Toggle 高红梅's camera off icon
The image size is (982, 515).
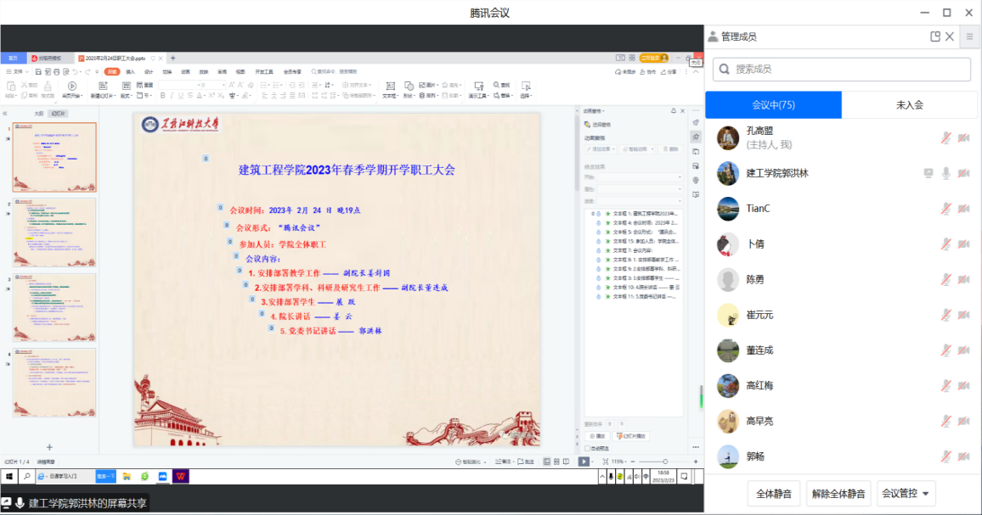click(x=963, y=386)
